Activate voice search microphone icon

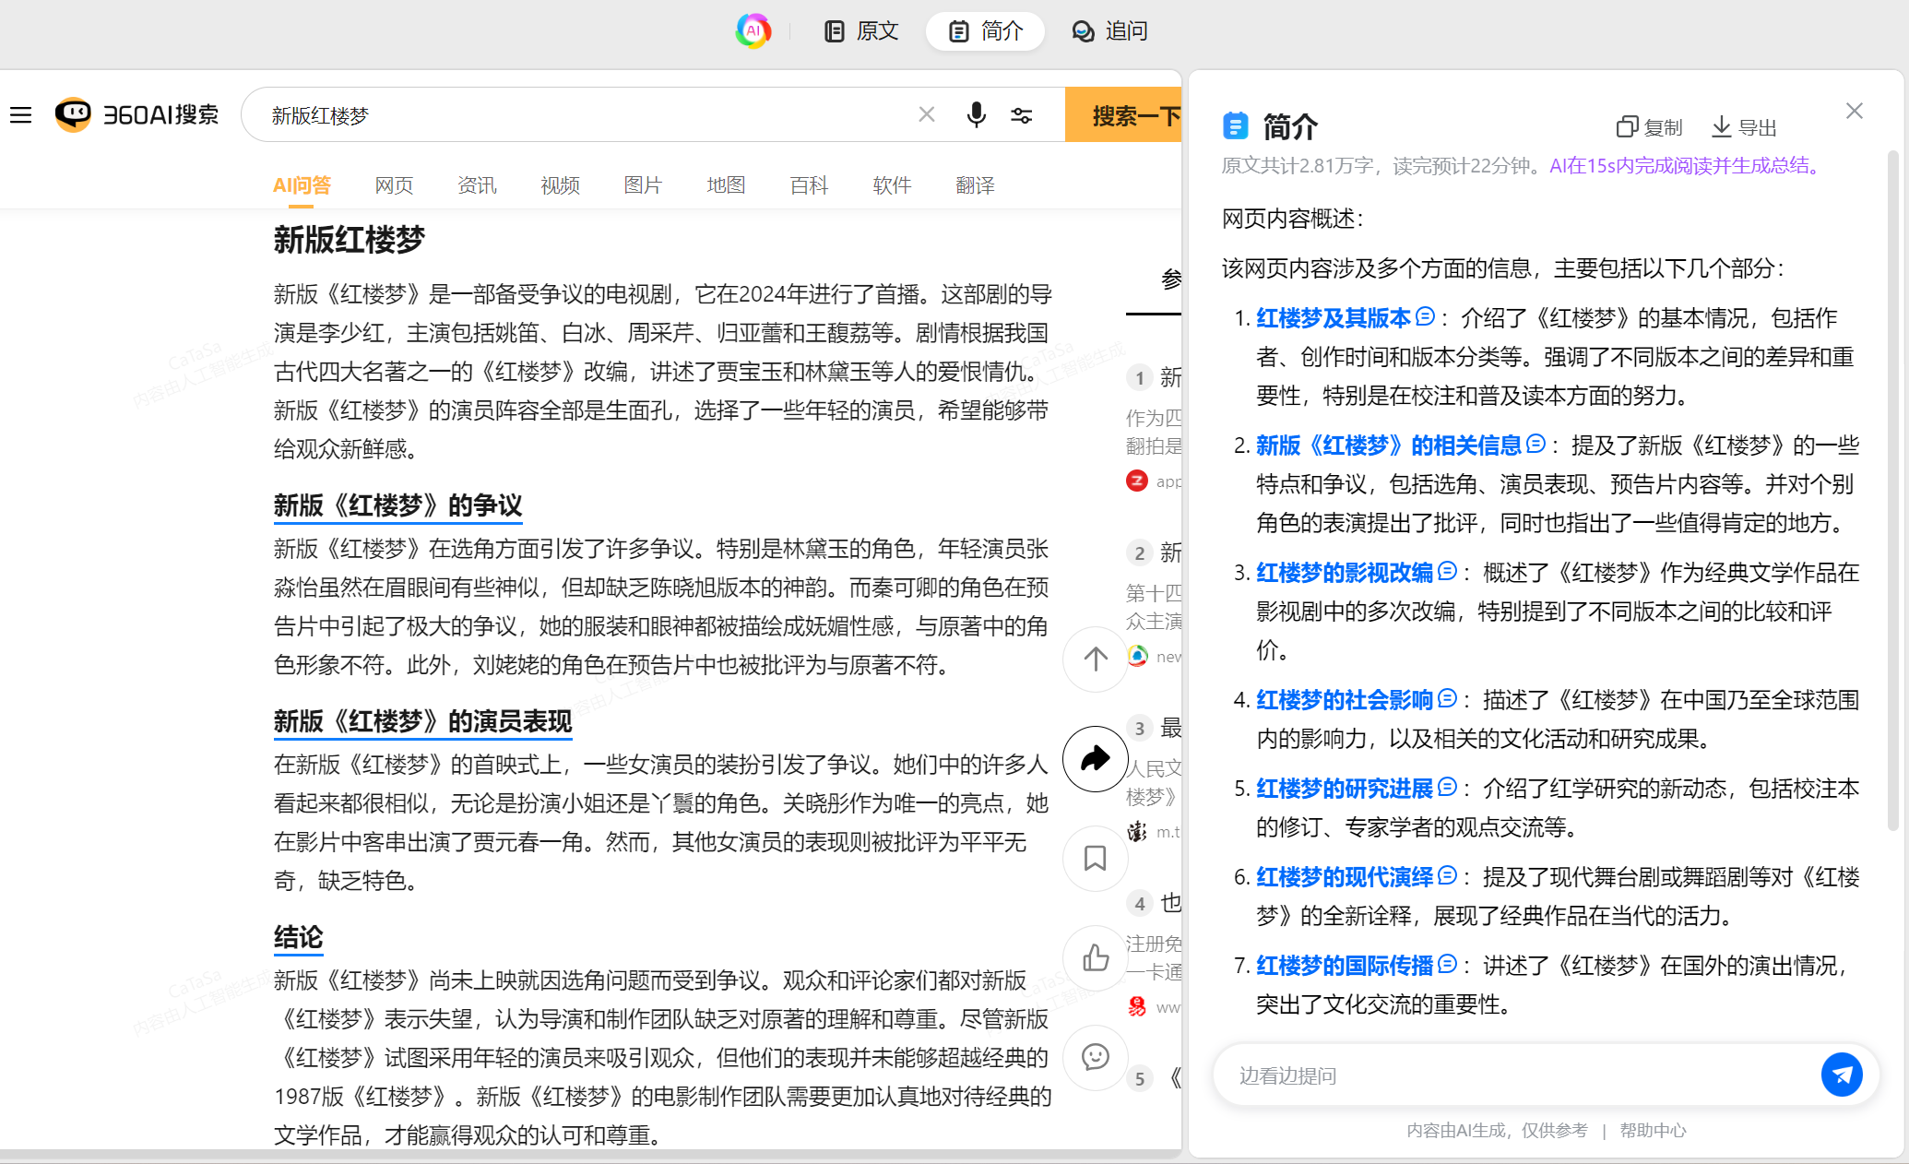[976, 114]
